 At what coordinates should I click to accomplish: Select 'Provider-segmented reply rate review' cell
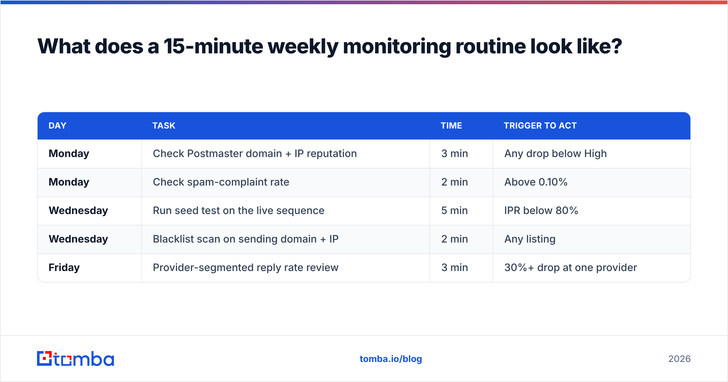tap(286, 268)
